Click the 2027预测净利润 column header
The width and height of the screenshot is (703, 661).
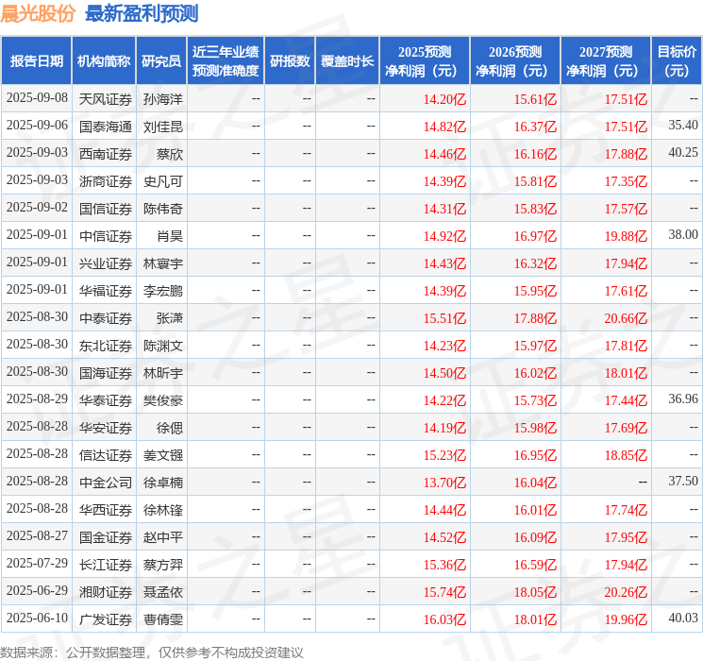pyautogui.click(x=606, y=61)
